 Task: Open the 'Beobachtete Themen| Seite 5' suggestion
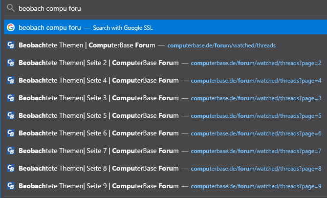coord(165,115)
